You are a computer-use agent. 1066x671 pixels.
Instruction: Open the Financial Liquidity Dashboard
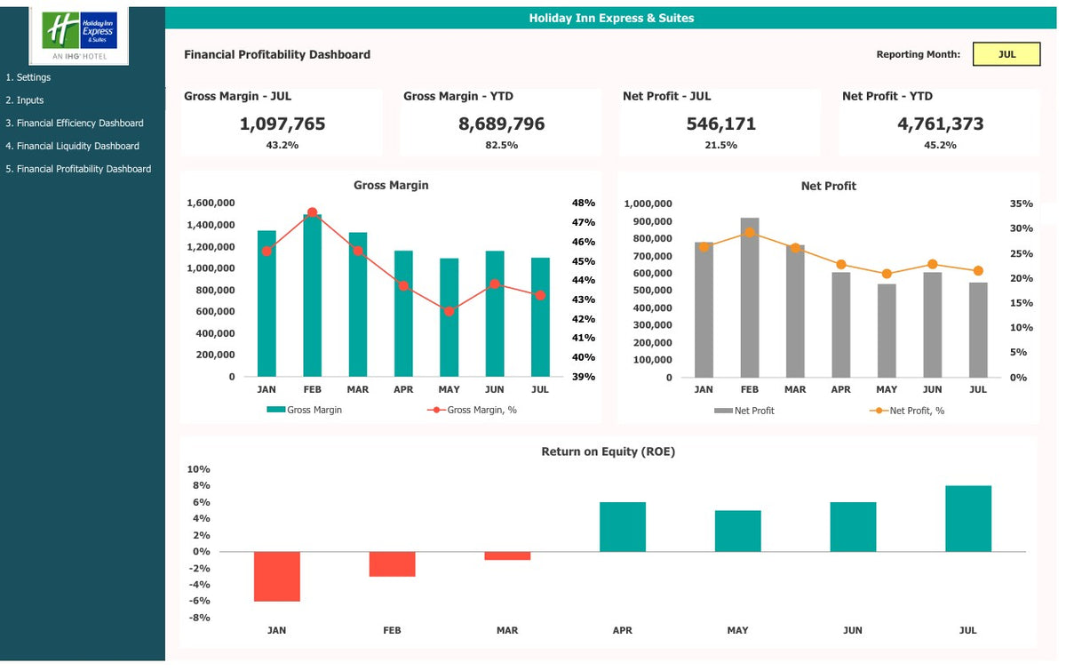pyautogui.click(x=71, y=146)
